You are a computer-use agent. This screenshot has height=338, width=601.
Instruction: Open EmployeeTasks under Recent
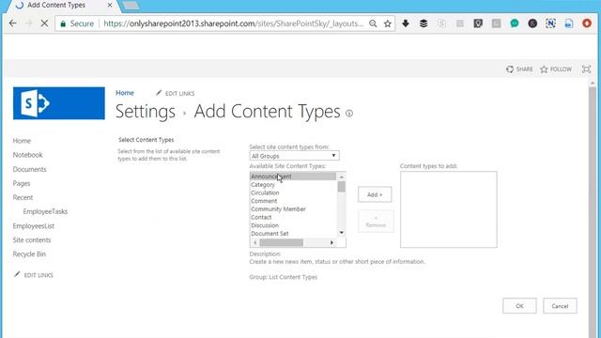[45, 211]
